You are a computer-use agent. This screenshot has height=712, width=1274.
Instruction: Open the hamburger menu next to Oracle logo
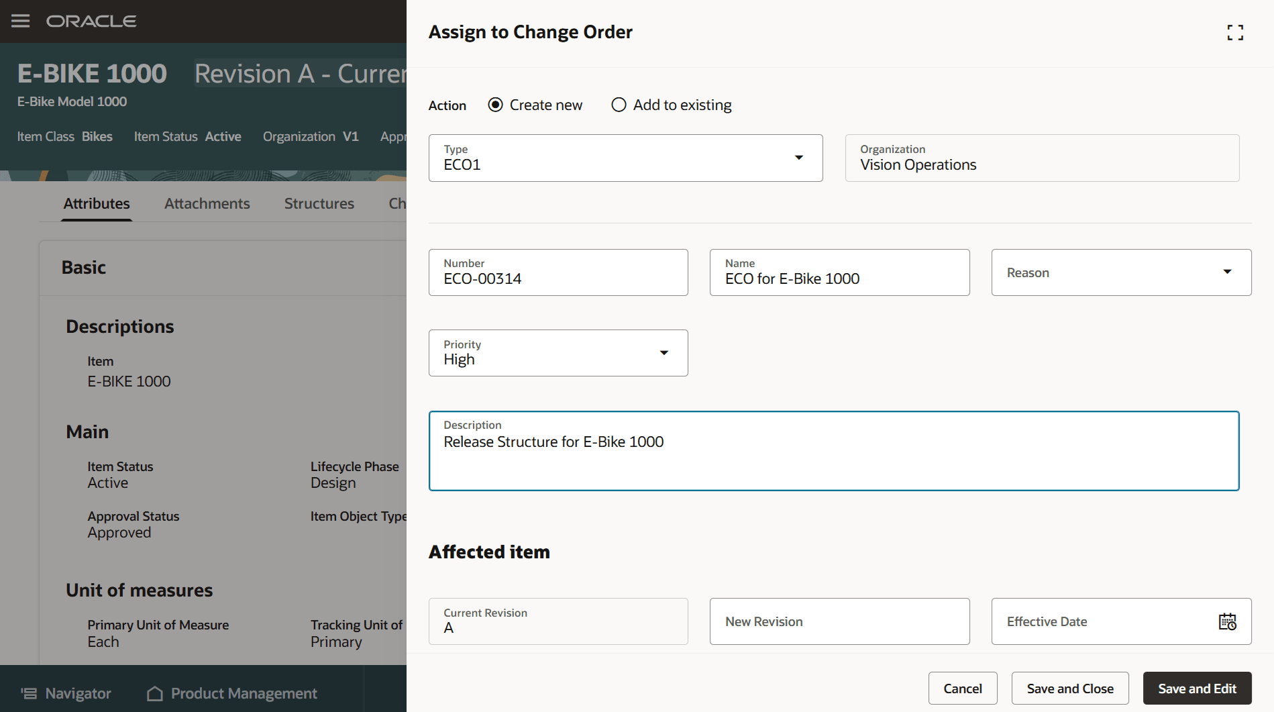click(x=21, y=21)
